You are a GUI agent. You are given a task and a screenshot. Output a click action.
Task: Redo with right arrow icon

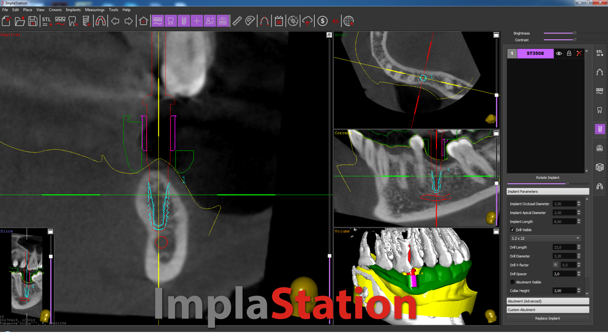point(129,21)
